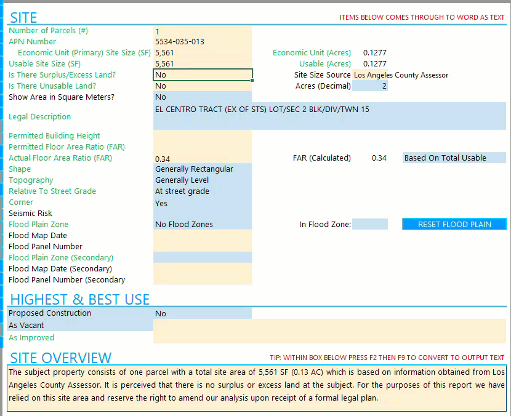Click the empty In Flood Zone cell

click(x=370, y=224)
